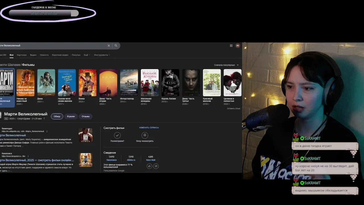Select the В ролях chip
The width and height of the screenshot is (364, 205).
coord(71,116)
